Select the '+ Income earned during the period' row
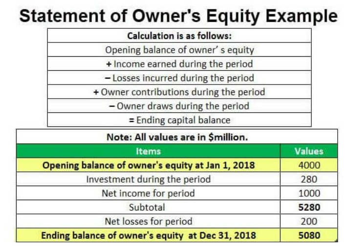 (x=179, y=64)
